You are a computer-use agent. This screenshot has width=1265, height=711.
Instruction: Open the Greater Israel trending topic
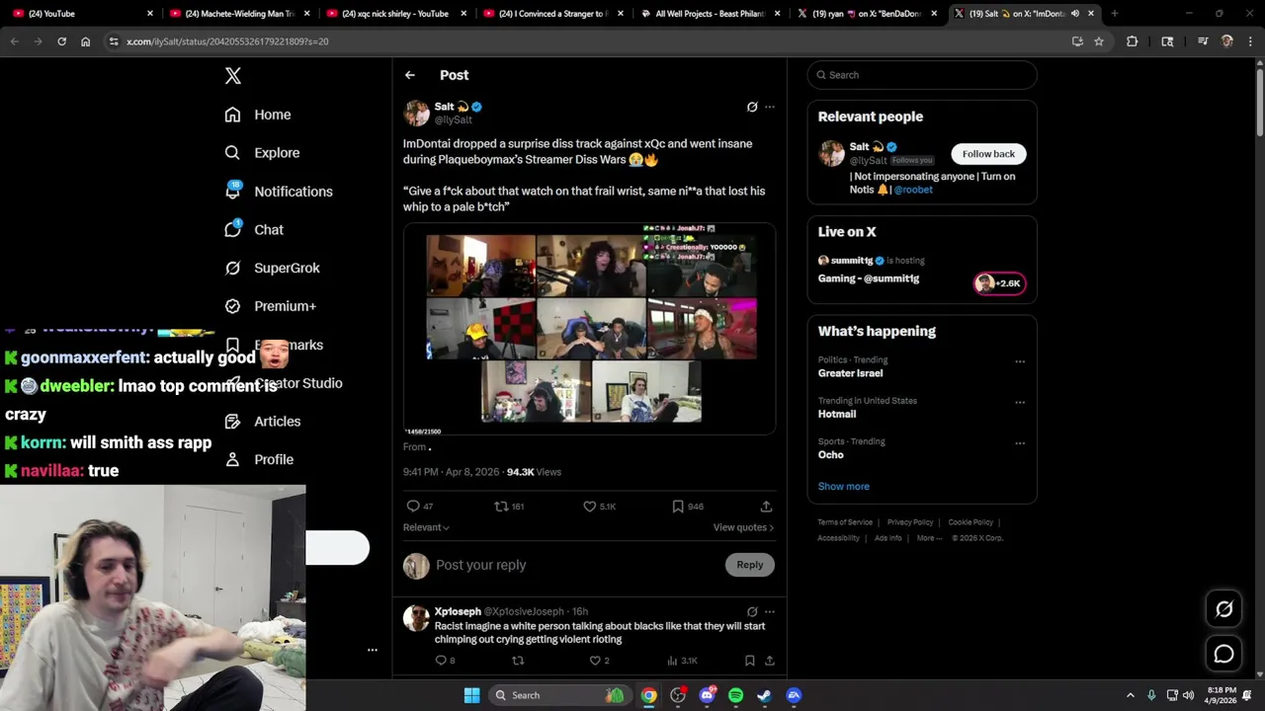(850, 373)
